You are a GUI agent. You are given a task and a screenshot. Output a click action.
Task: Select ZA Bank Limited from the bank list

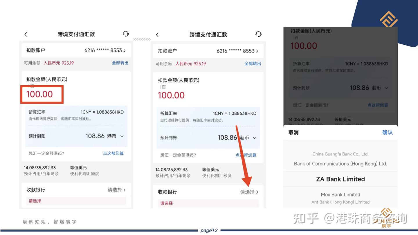(340, 179)
